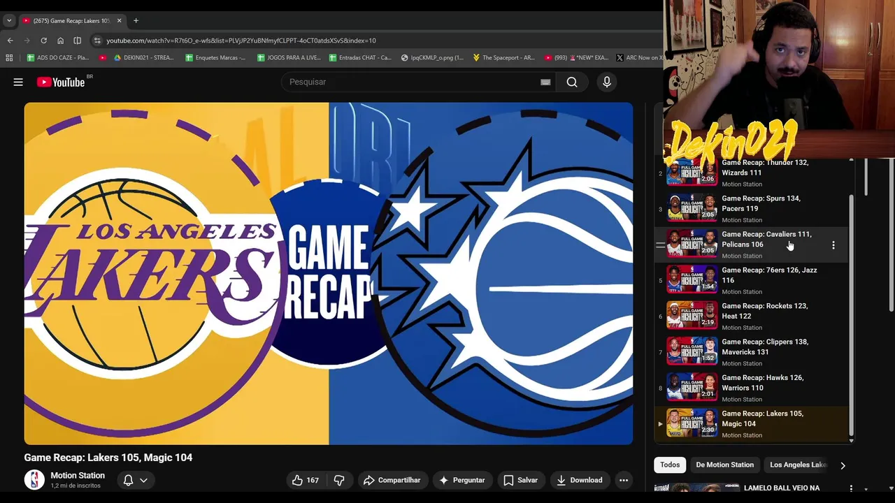The width and height of the screenshot is (895, 503).
Task: Open options menu for Cavaliers playlist item
Action: pyautogui.click(x=833, y=245)
